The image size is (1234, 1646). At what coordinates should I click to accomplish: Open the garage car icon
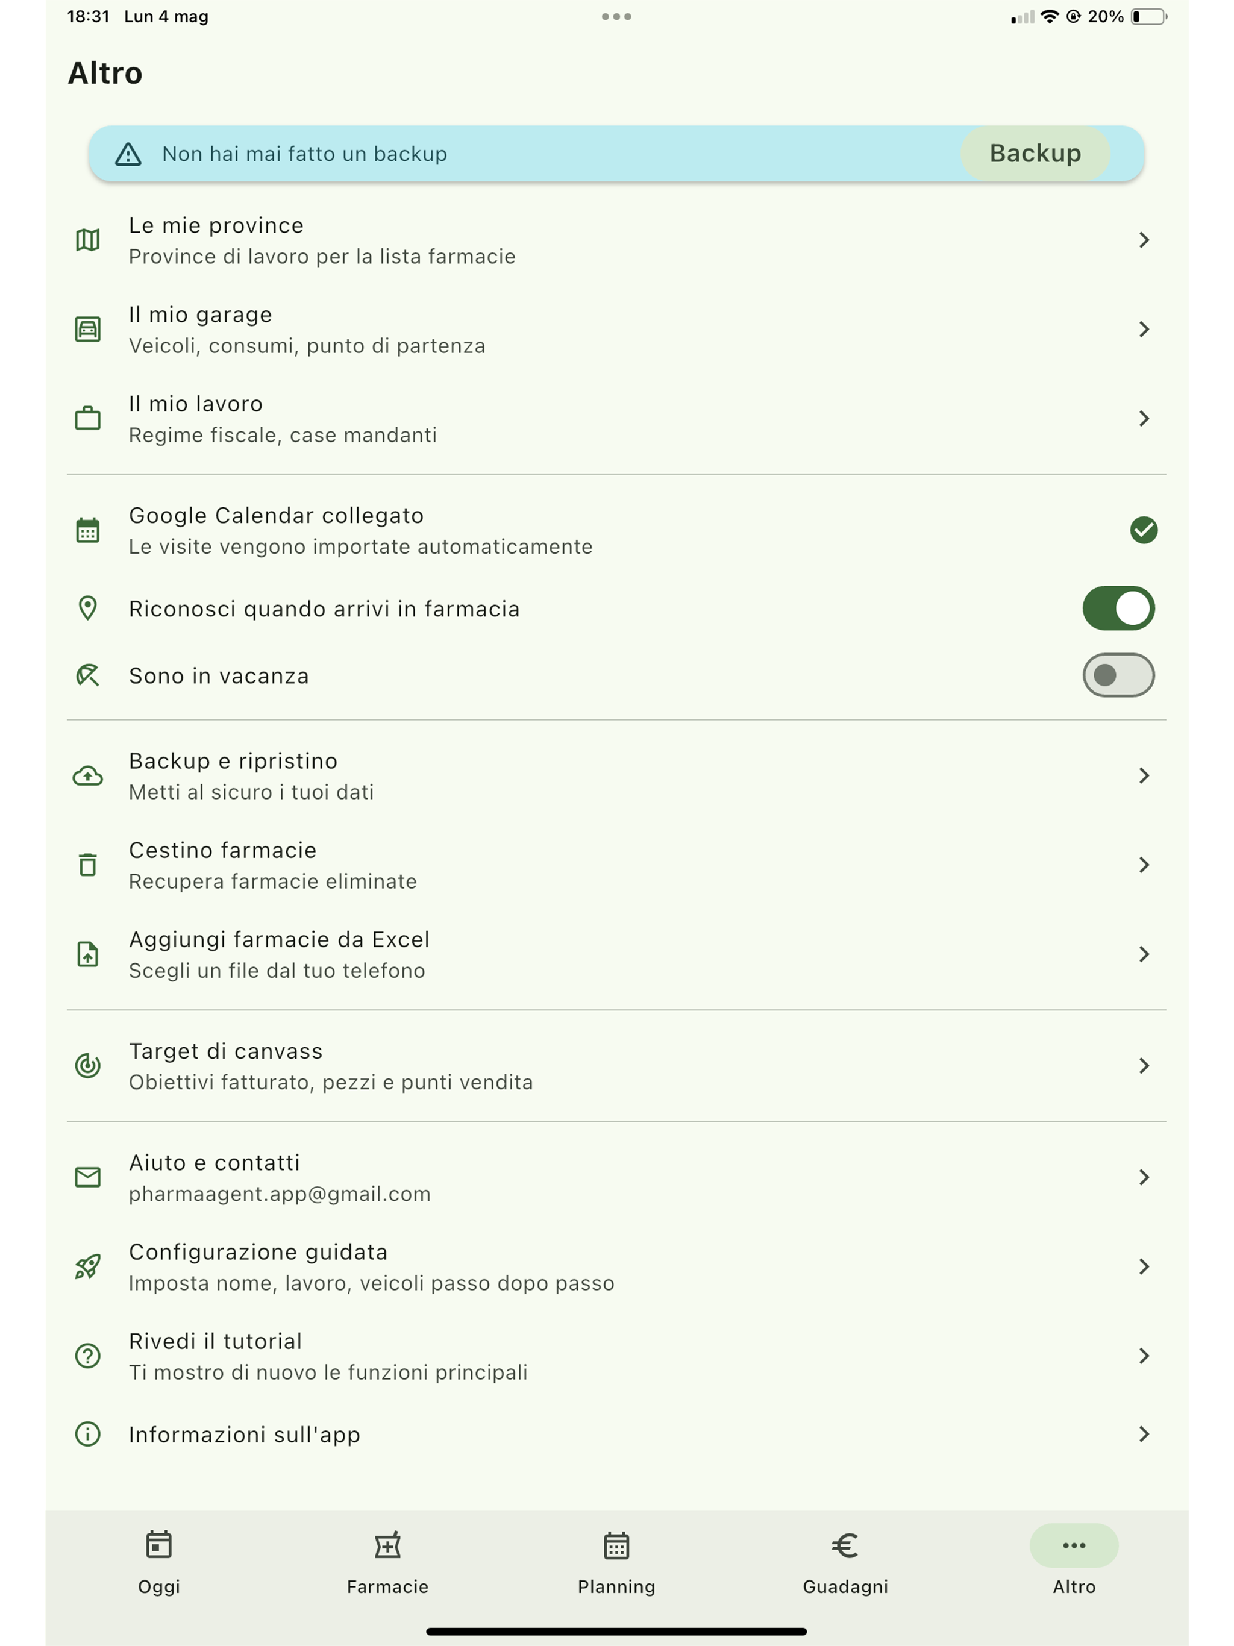click(x=88, y=329)
